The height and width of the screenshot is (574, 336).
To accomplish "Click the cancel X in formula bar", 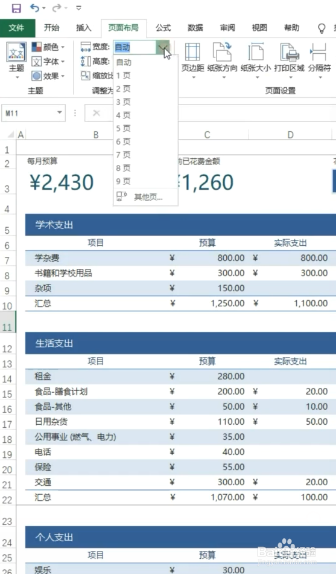I will click(x=97, y=113).
